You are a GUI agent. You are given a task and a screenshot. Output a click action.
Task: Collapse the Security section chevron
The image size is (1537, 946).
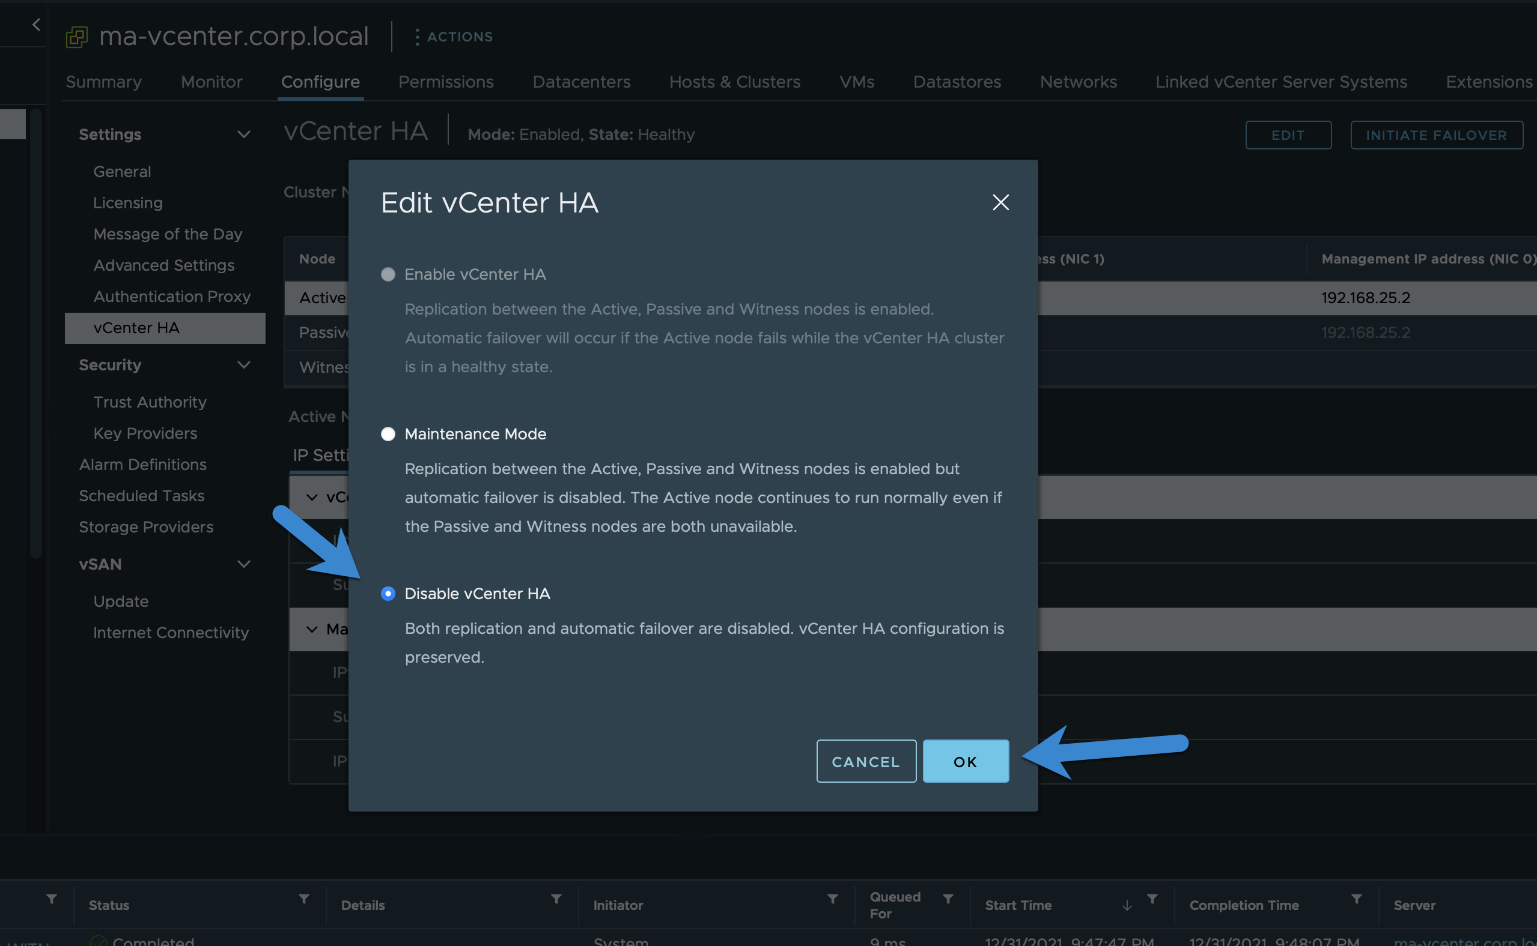pos(243,365)
